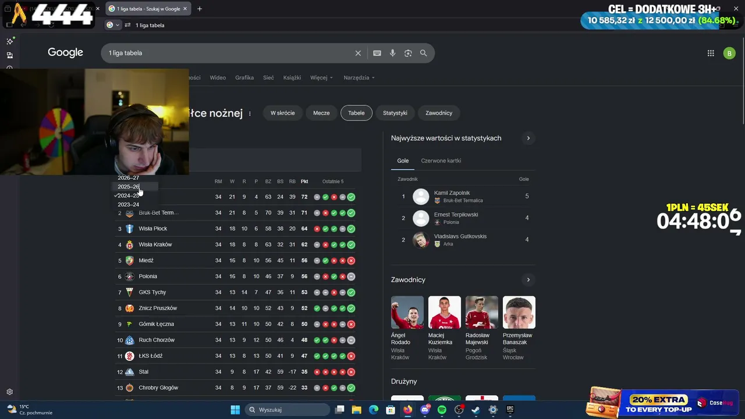Submit search with the magnifier icon
The image size is (745, 419).
pos(424,53)
